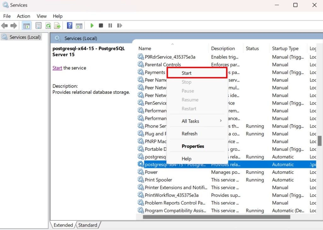The width and height of the screenshot is (323, 230).
Task: Click the horizontal scrollbar under the list
Action: (216, 217)
